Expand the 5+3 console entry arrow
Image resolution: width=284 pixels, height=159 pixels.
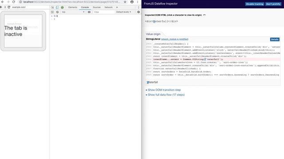(52, 16)
